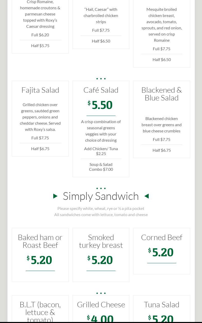Click the Soup & Salad Combo $7.00 option

pyautogui.click(x=101, y=167)
